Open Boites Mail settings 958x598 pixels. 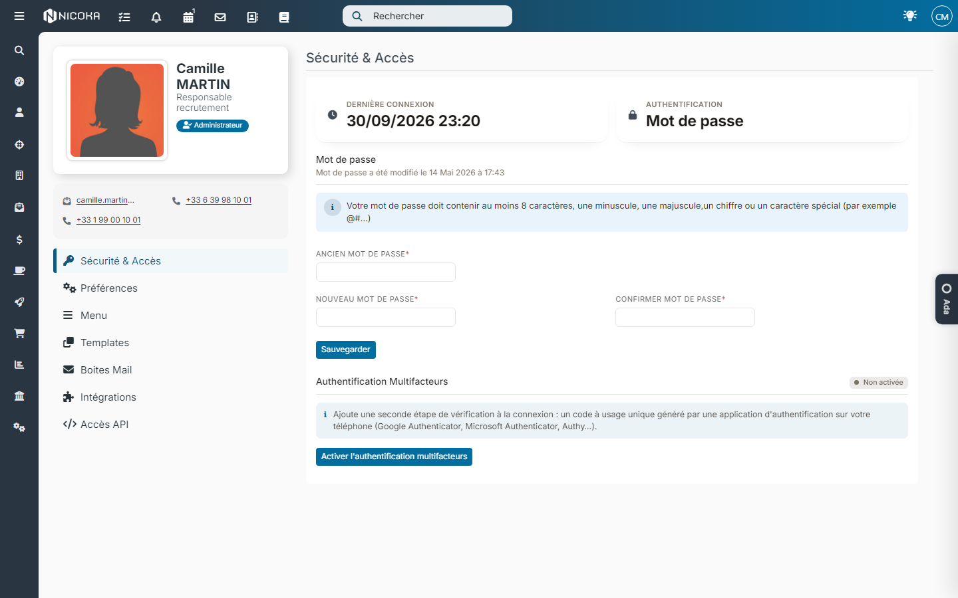(x=171, y=370)
